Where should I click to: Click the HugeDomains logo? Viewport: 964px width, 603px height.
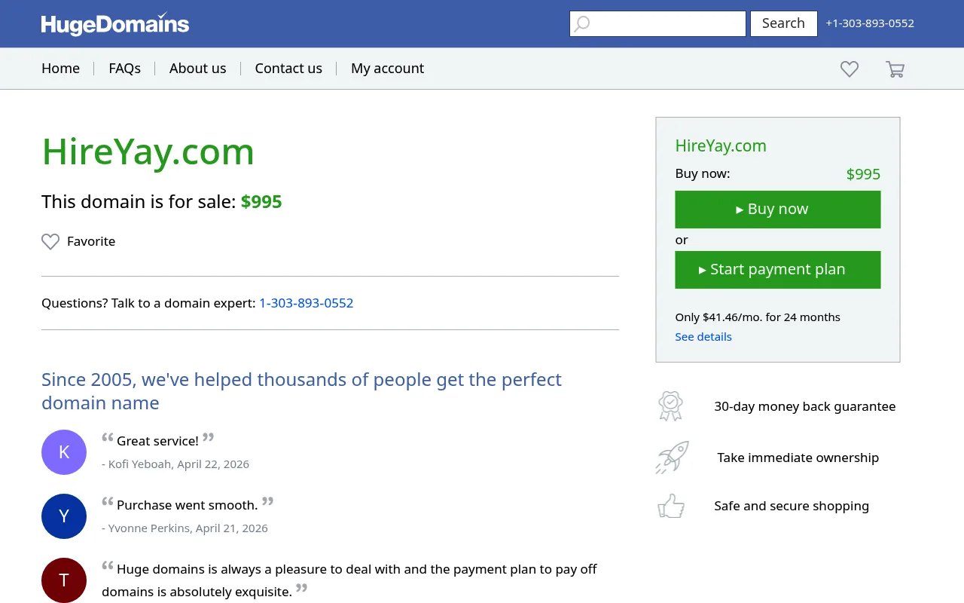pos(115,24)
